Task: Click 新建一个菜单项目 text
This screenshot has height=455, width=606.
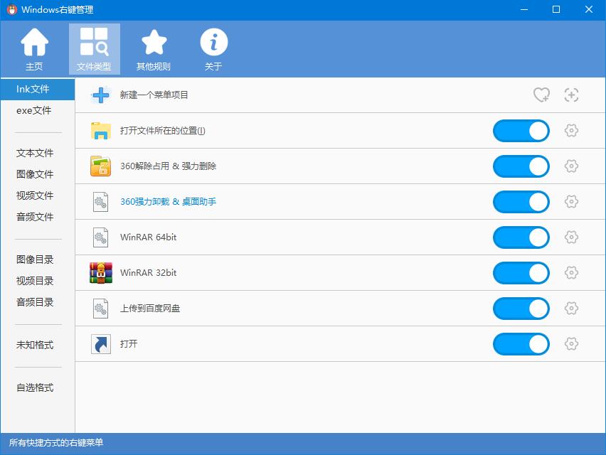Action: [154, 95]
